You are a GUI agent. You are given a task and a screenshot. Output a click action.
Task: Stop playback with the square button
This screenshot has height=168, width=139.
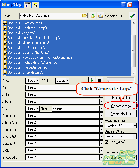tap(100, 80)
